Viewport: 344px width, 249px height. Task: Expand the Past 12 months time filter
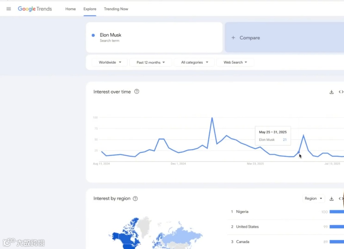click(151, 62)
